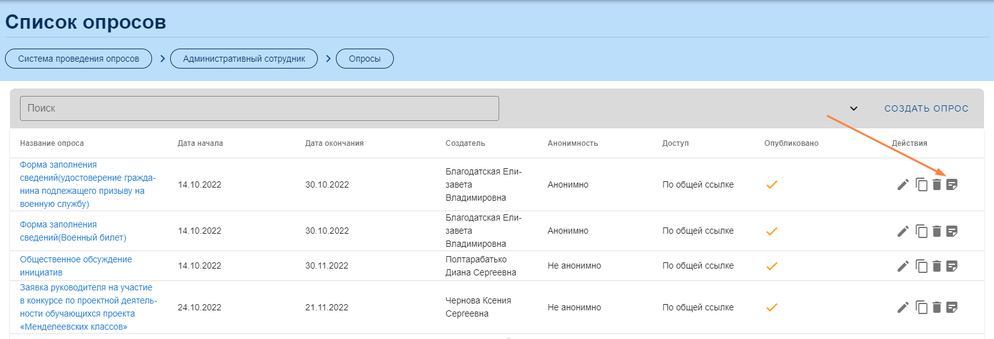This screenshot has width=994, height=339.
Task: Open results icon for Менделеевских классов row
Action: (952, 307)
